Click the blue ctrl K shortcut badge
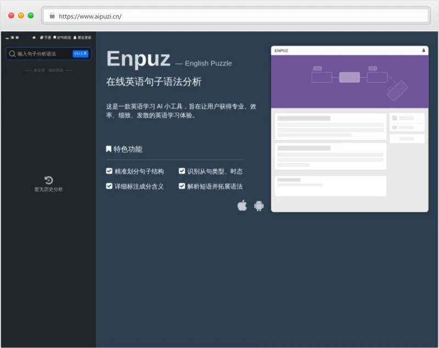Viewport: 439px width, 348px height. 81,53
